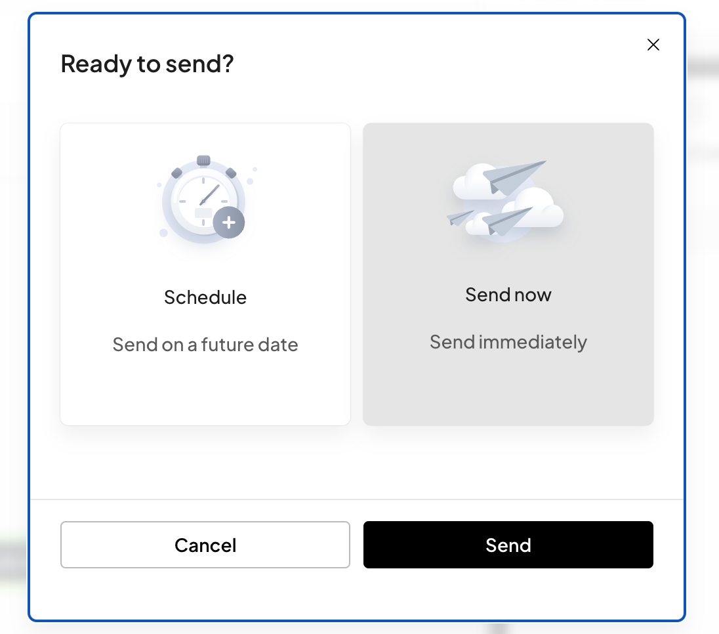719x634 pixels.
Task: Click the stopwatch clock hand
Action: 209,194
